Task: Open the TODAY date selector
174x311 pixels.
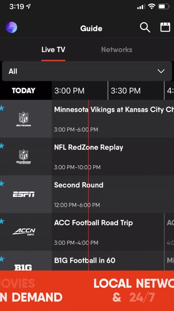Action: click(24, 91)
